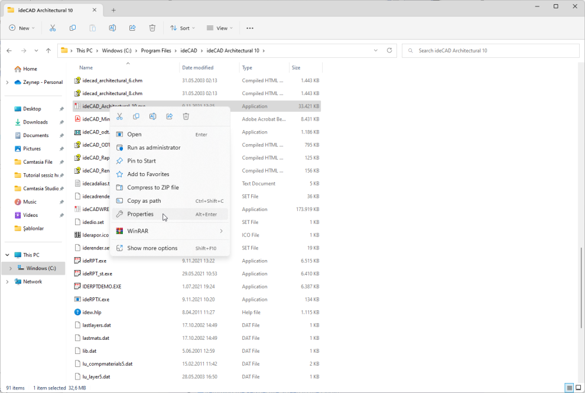This screenshot has height=393, width=585.
Task: Click the Copy icon in the context menu
Action: point(136,117)
